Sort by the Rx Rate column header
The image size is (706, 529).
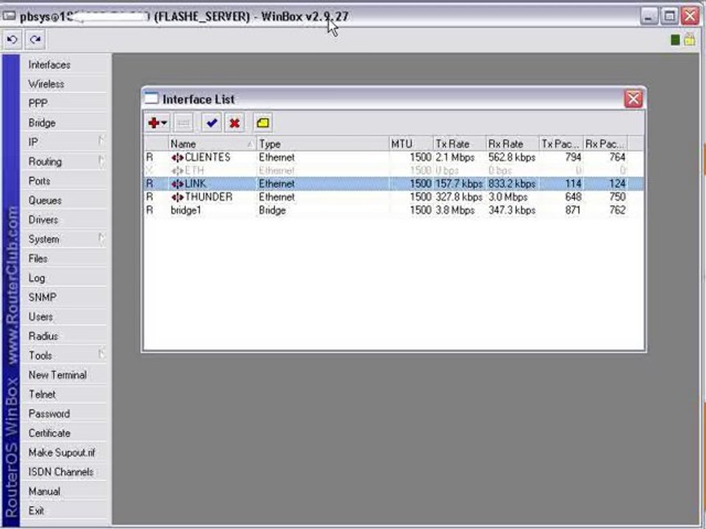coord(513,144)
